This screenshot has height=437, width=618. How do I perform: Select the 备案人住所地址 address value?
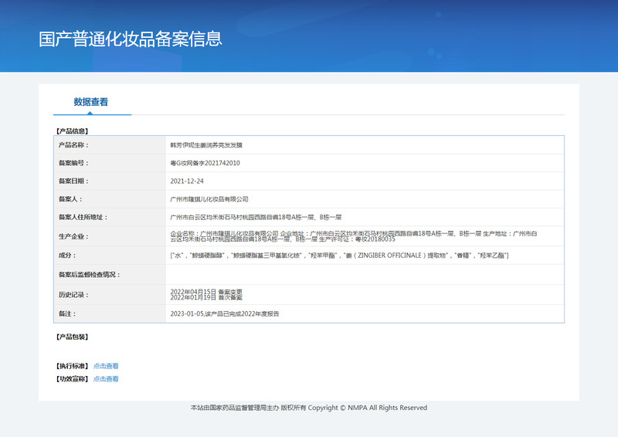(x=256, y=218)
